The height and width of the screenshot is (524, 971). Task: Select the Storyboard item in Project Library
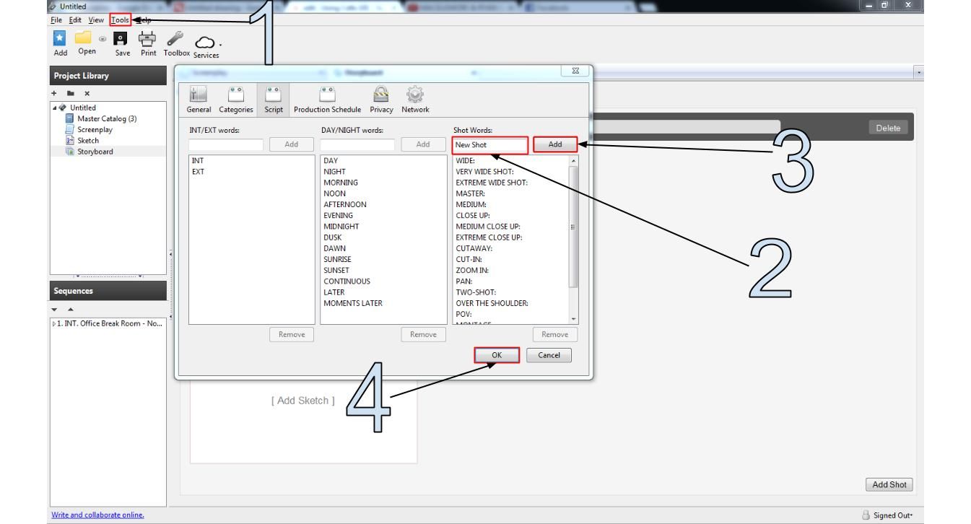click(x=95, y=151)
